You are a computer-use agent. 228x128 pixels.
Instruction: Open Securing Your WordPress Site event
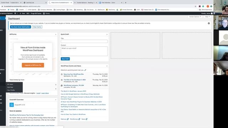tap(74, 74)
